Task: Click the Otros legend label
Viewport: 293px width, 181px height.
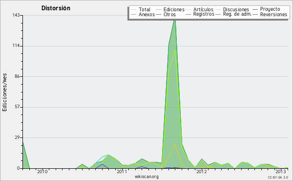Action: tap(169, 14)
